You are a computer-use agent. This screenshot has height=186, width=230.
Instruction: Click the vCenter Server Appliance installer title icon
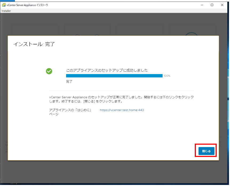pos(4,5)
